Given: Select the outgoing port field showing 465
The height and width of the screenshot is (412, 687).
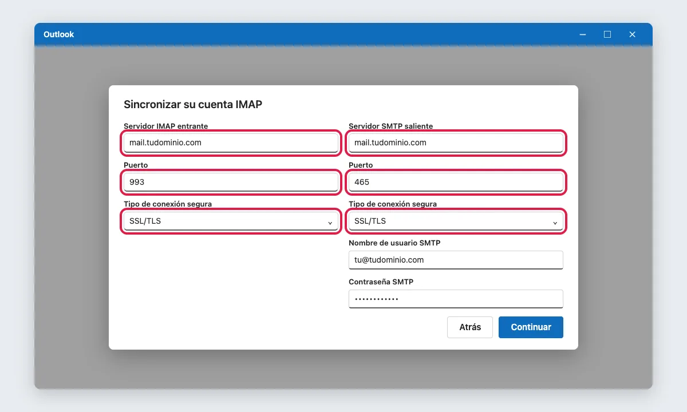Looking at the screenshot, I should [x=456, y=182].
